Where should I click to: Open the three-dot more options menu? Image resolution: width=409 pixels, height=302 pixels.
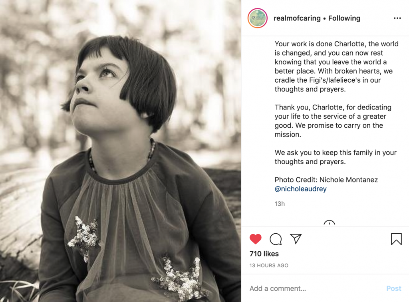pos(397,18)
